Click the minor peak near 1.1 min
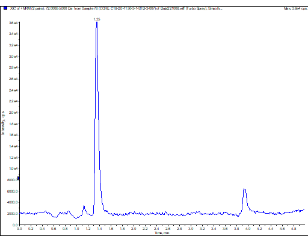Screen dimensions: 308x242 pyautogui.click(x=84, y=206)
